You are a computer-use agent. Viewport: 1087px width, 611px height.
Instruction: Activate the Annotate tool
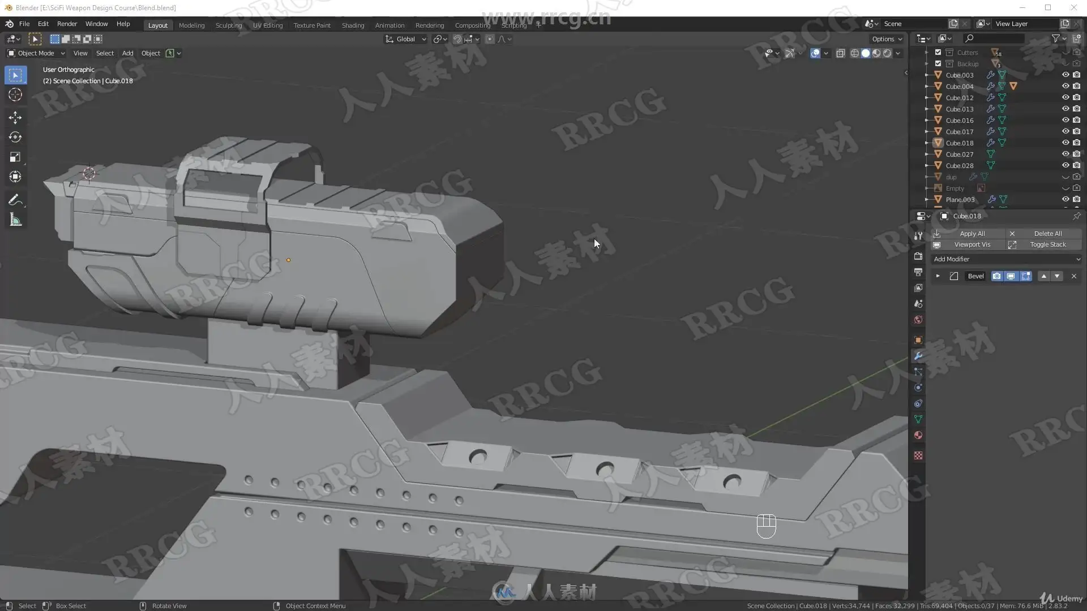click(x=15, y=200)
